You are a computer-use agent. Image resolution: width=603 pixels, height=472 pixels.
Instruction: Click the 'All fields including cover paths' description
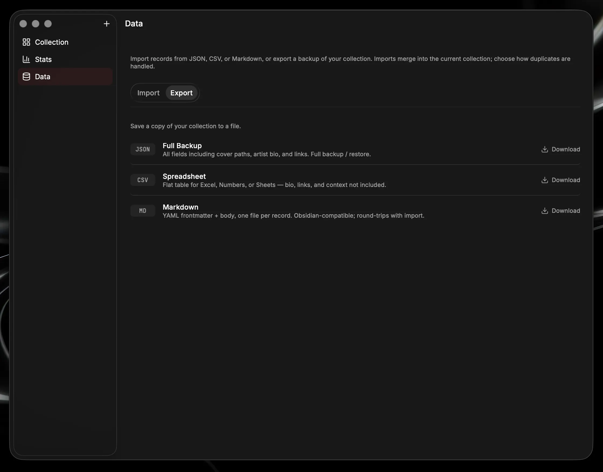(267, 154)
